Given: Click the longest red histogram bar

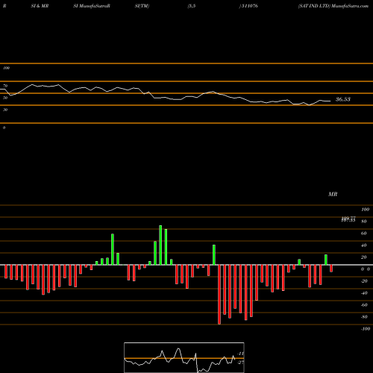Looking at the screenshot, I should tap(219, 295).
